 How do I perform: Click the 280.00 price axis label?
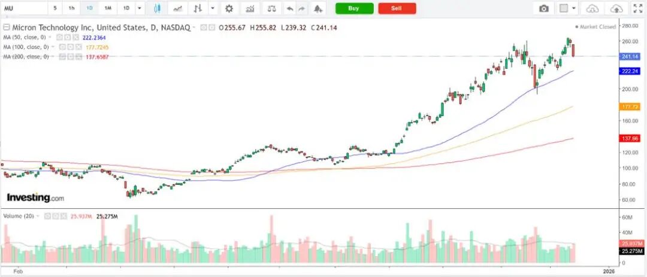point(630,26)
